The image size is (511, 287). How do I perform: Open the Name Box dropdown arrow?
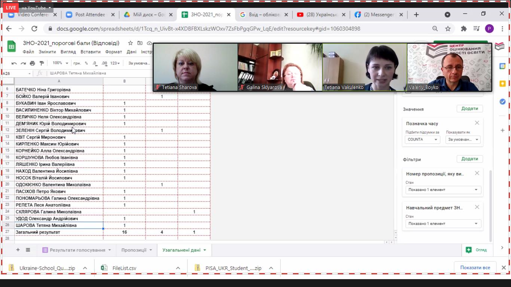coord(30,73)
